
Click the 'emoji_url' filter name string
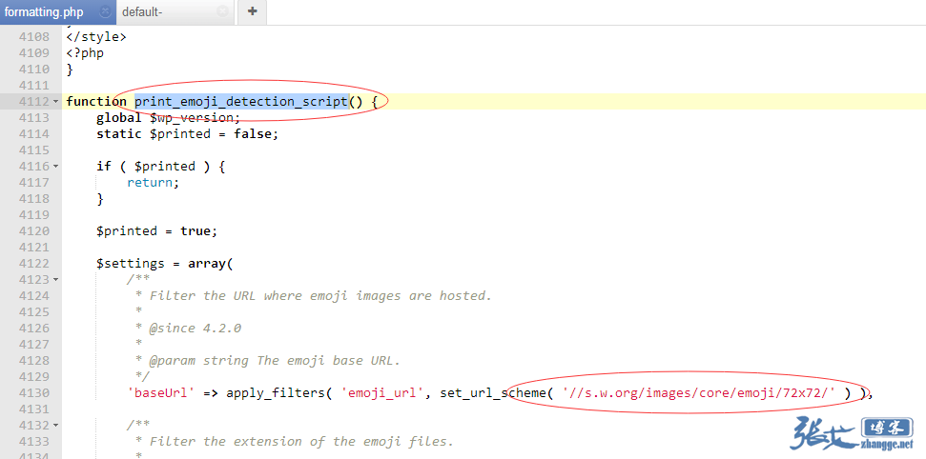coord(381,393)
